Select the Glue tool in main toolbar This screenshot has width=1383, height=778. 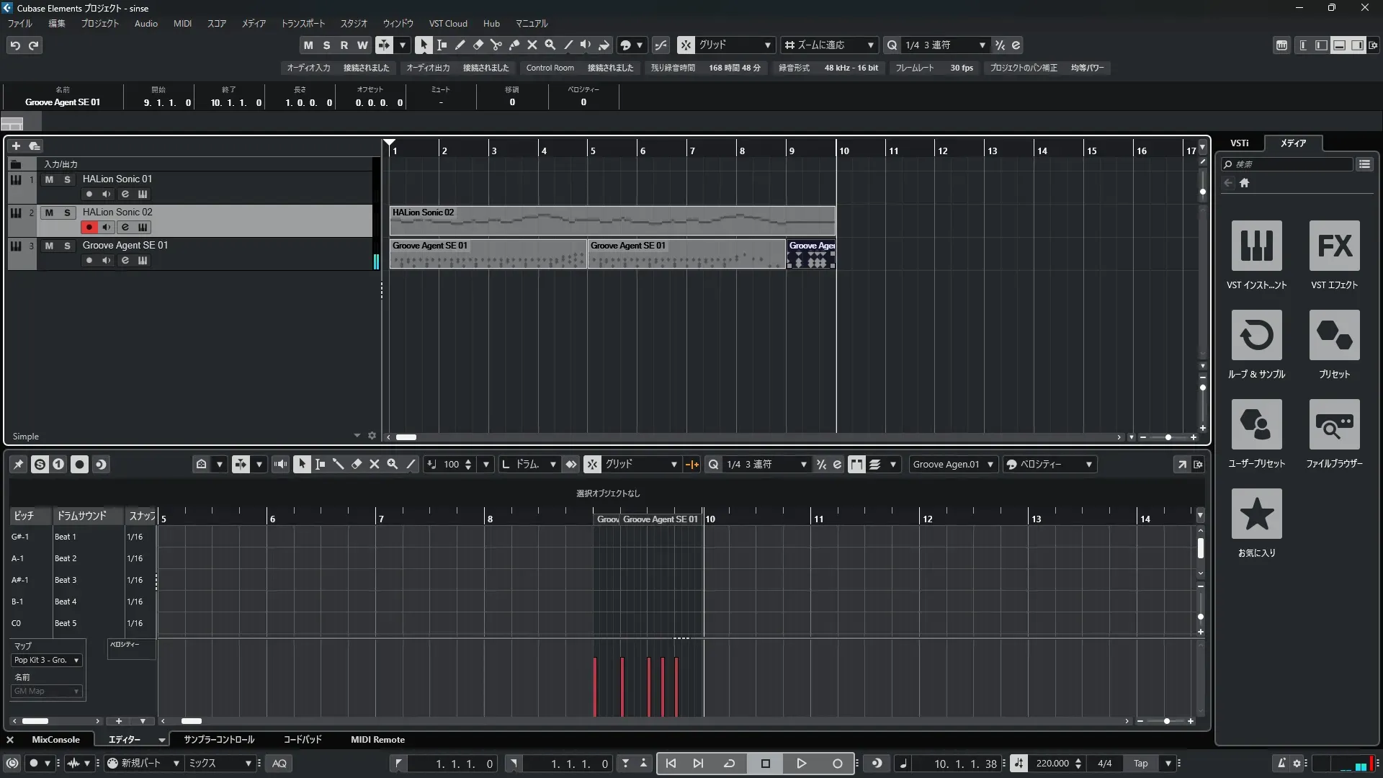coord(514,45)
